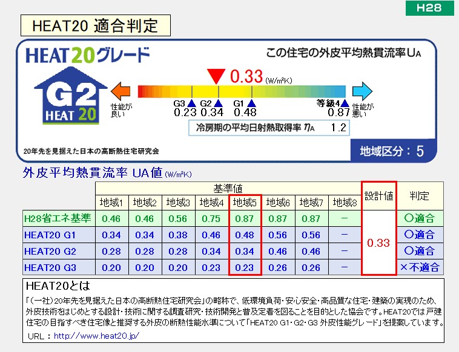The height and width of the screenshot is (352, 459).
Task: Select the H28省エネ基準 row label
Action: click(x=58, y=218)
